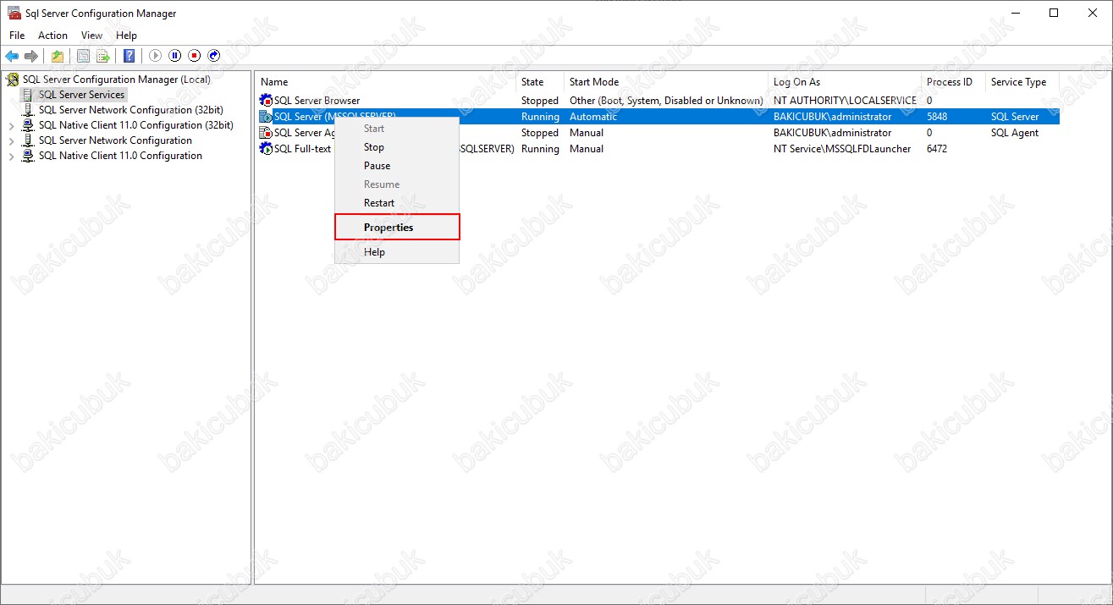Screen dimensions: 1113x605
Task: Click Running state of SQL Full-text row
Action: [540, 149]
